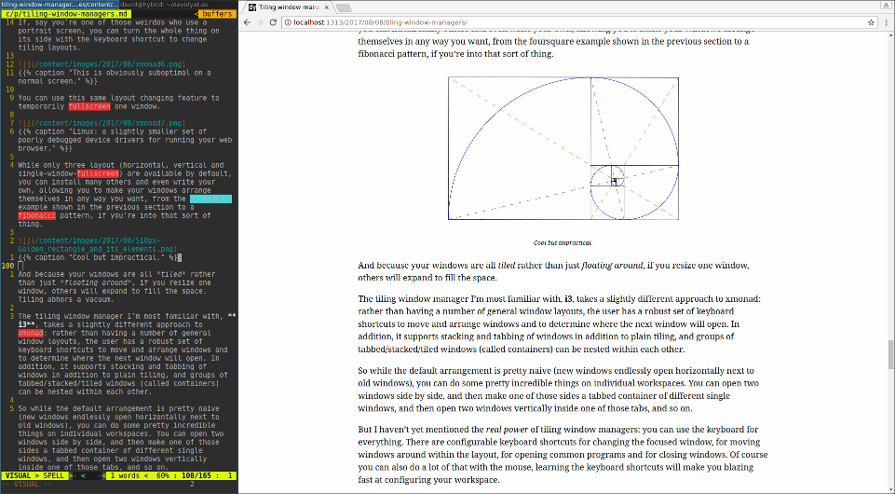
Task: Click the VISUAL mode indicator in Vim statusline
Action: [x=19, y=475]
